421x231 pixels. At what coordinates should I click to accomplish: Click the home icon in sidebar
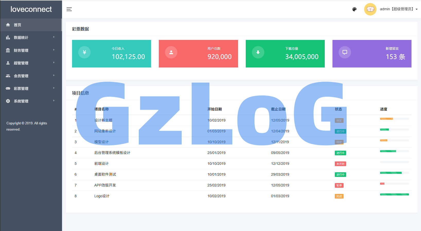pyautogui.click(x=8, y=25)
